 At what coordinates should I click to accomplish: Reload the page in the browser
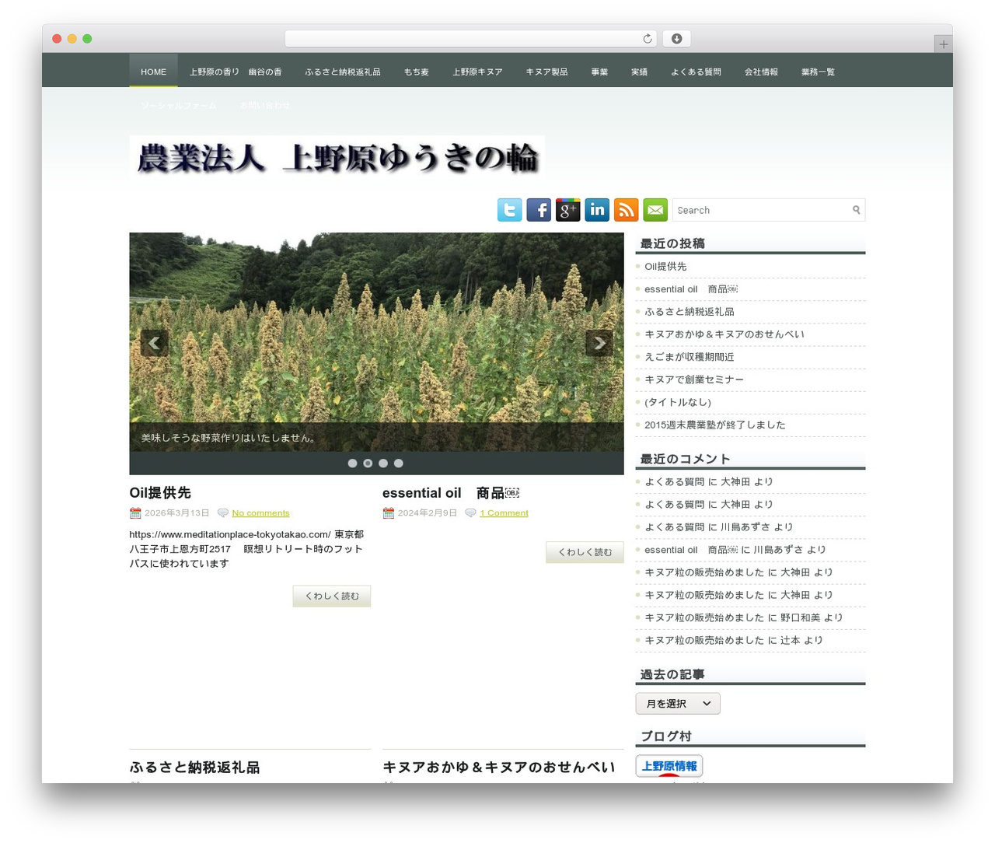click(x=648, y=39)
